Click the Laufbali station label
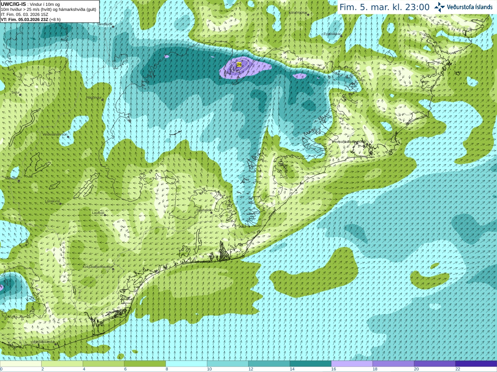Screen dimensions: 497x372 click(x=98, y=213)
